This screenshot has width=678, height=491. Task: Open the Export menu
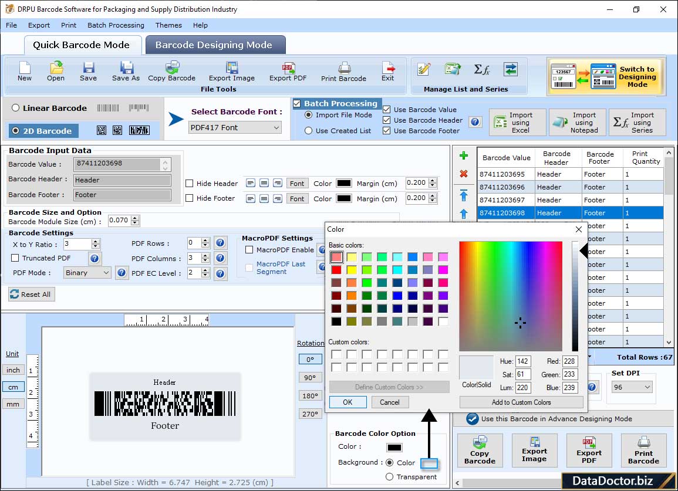pyautogui.click(x=39, y=25)
